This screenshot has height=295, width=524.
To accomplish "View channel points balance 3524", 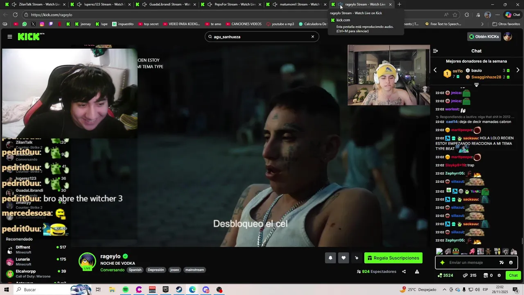I will tap(445, 275).
